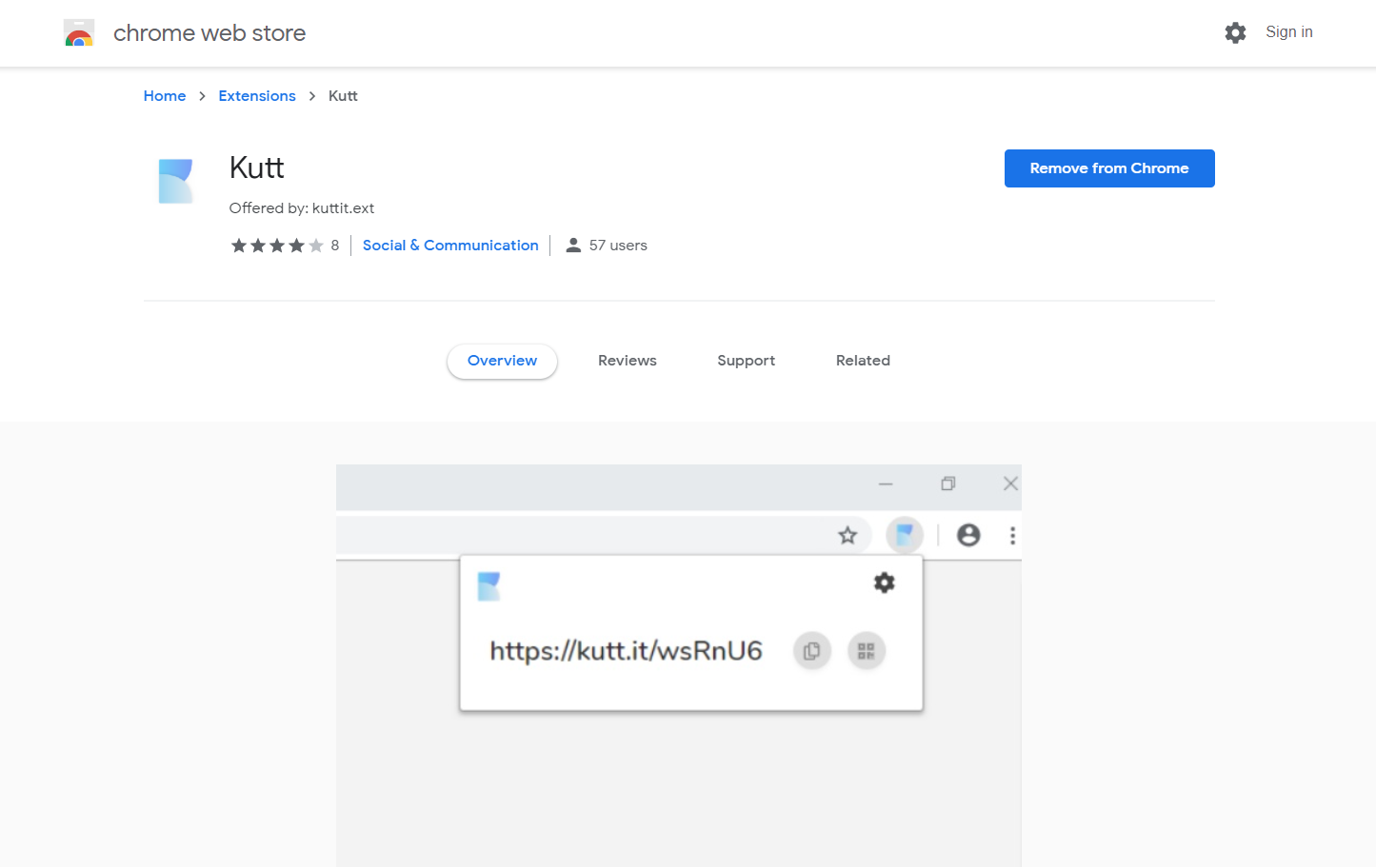This screenshot has width=1376, height=867.
Task: Click the profile avatar icon in preview
Action: [968, 536]
